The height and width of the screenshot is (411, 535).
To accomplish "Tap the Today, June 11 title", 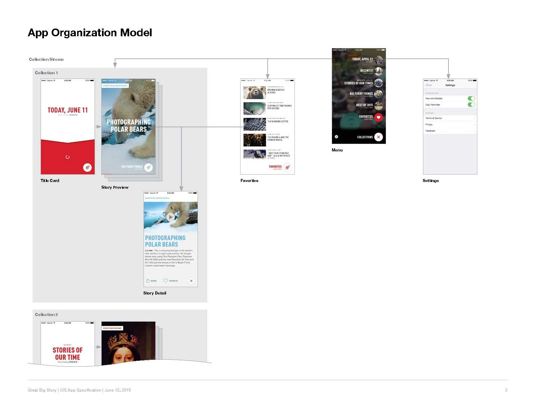I will (x=67, y=110).
